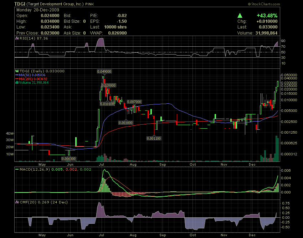Click the RSI mountain icon beside RSI(14)

tap(17, 38)
